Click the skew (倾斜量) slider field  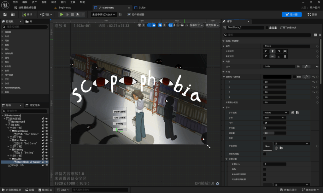click(275, 133)
